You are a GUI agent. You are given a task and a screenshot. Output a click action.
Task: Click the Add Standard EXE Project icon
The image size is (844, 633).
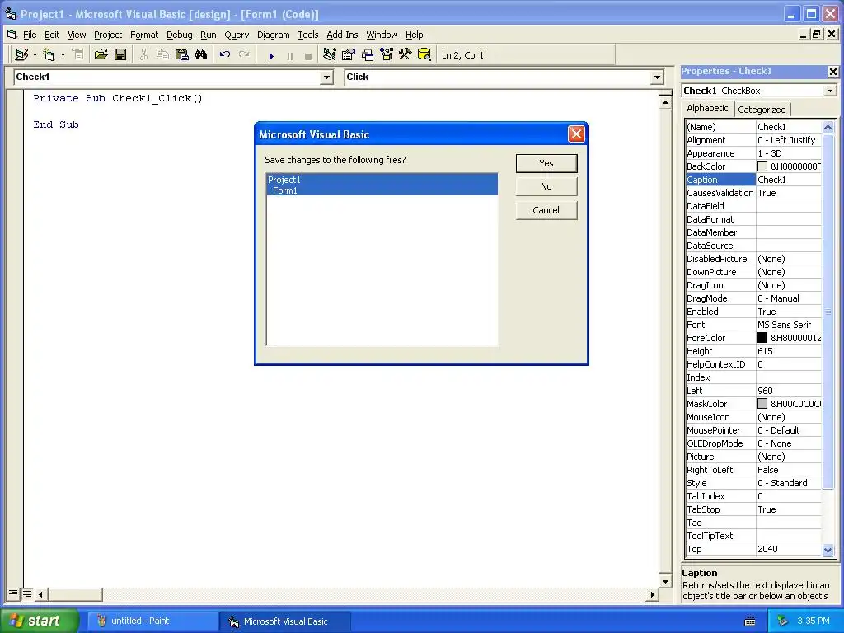pyautogui.click(x=21, y=54)
